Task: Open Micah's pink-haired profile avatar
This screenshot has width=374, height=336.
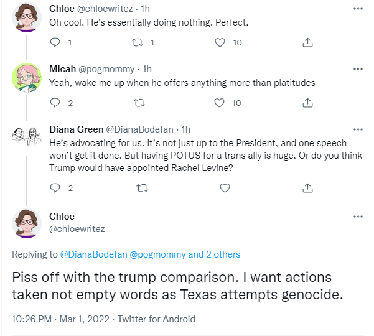Action: click(27, 78)
